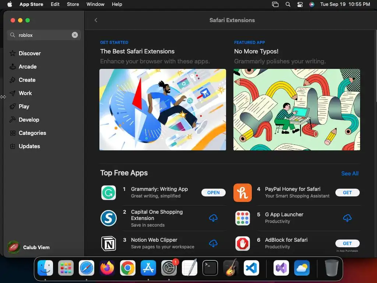The height and width of the screenshot is (283, 377).
Task: Open Finder from the Dock
Action: pyautogui.click(x=45, y=268)
